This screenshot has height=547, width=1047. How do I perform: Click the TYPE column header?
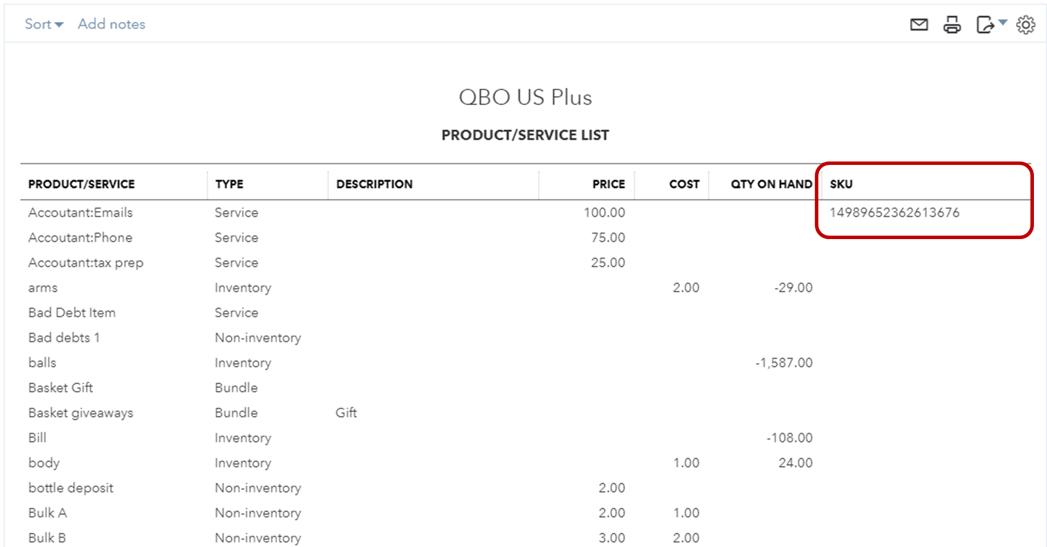229,184
